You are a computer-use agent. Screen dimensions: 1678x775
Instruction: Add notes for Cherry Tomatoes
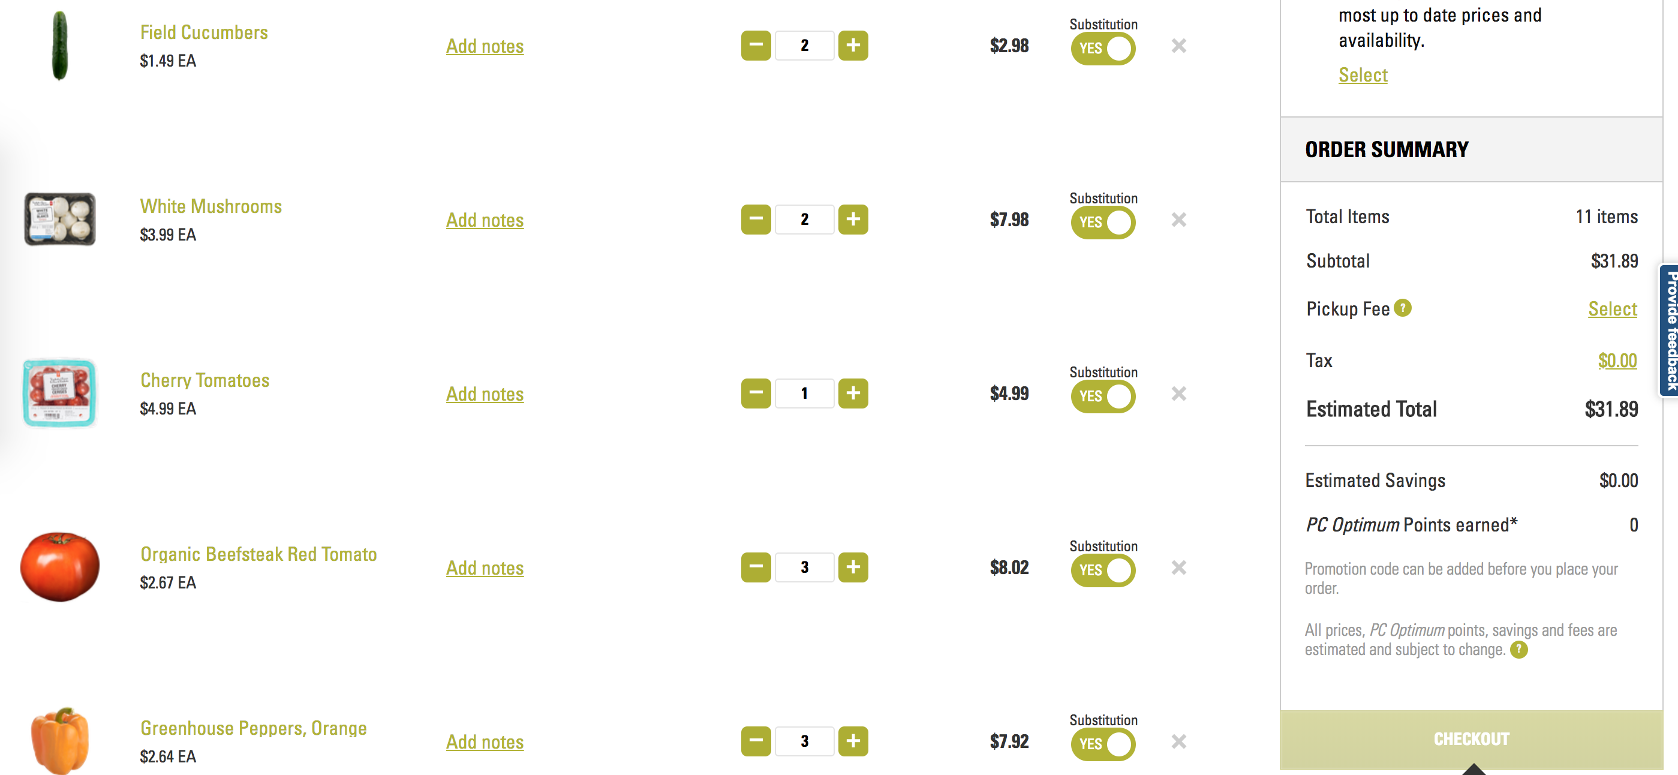(x=485, y=394)
